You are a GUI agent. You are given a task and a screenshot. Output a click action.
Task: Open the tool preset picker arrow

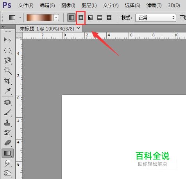click(20, 17)
